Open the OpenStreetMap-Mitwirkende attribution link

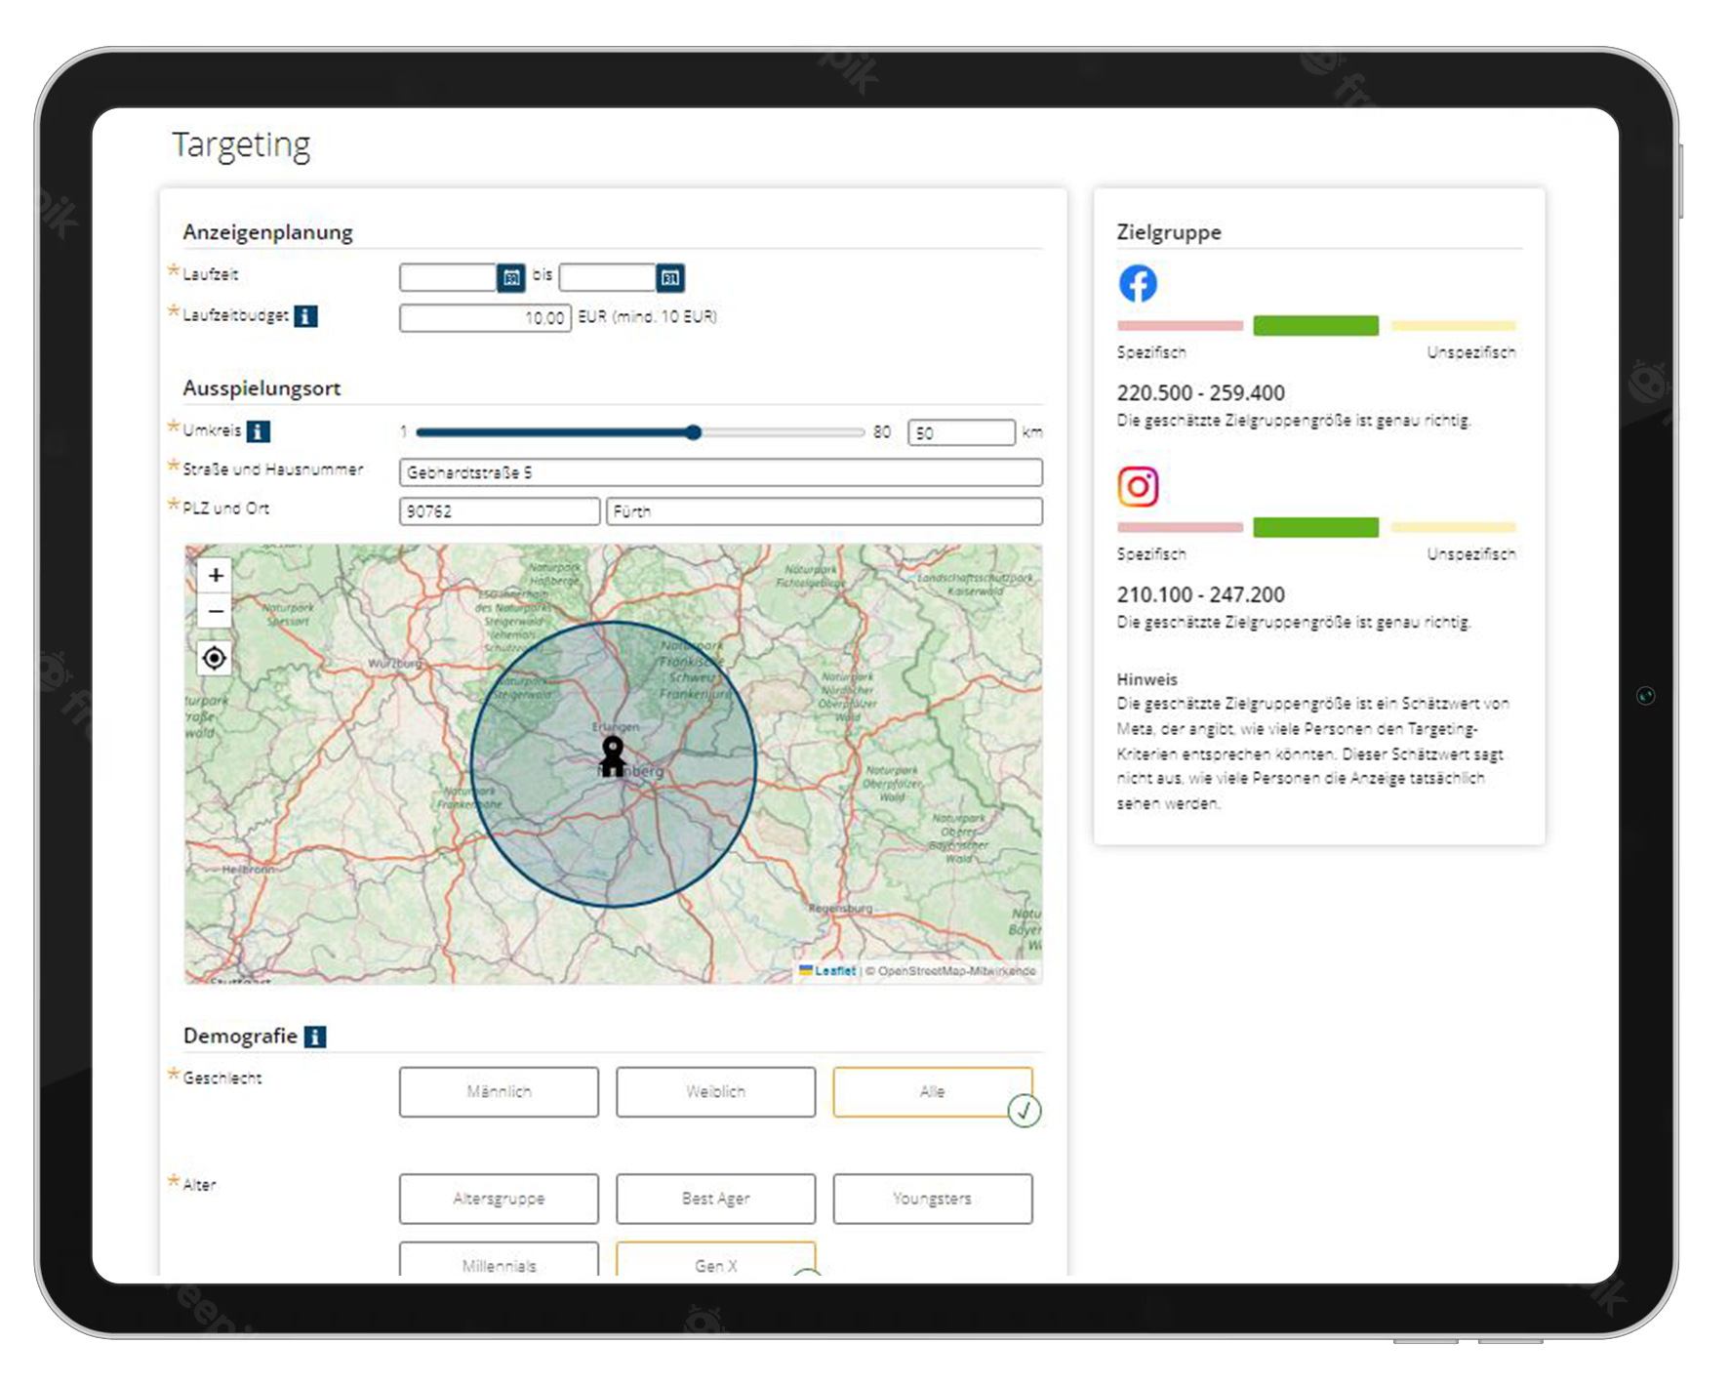point(956,971)
